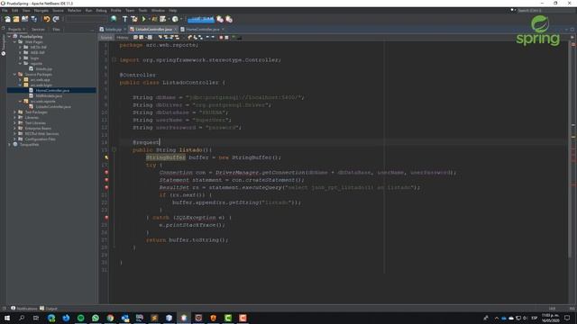Viewport: 577px width, 324px height.
Task: Click the error marker on the ResultSet line
Action: pyautogui.click(x=106, y=187)
